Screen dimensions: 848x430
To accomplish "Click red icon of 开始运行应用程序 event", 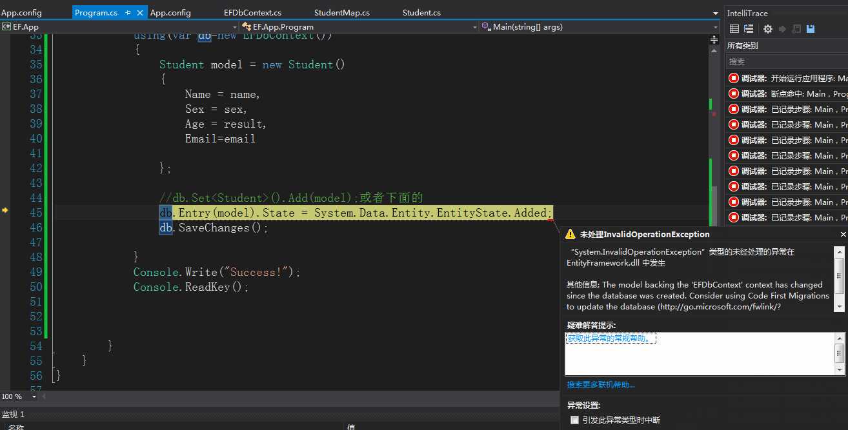I will point(733,78).
